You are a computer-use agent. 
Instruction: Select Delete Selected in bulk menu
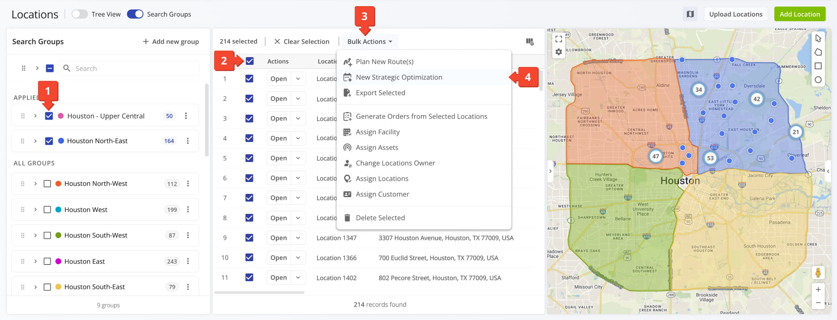(x=424, y=218)
